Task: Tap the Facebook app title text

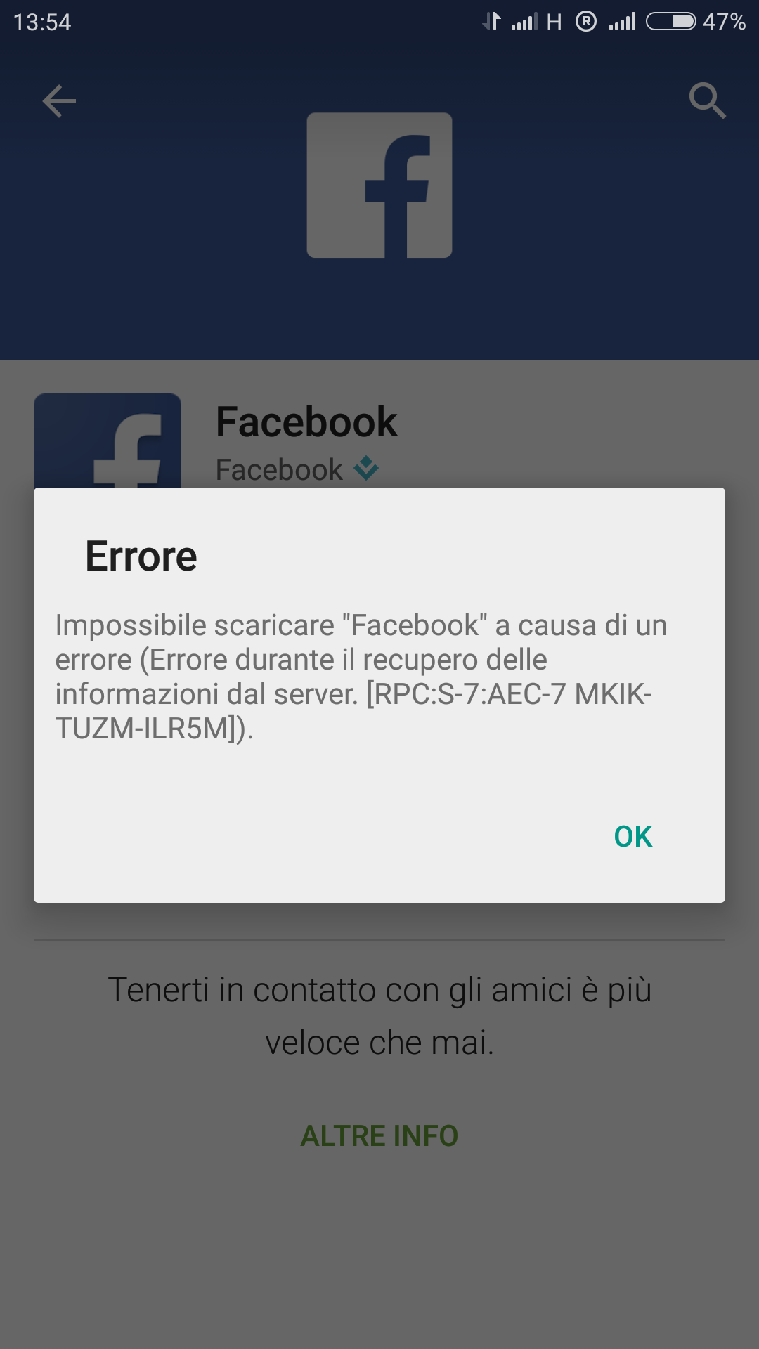Action: click(306, 422)
